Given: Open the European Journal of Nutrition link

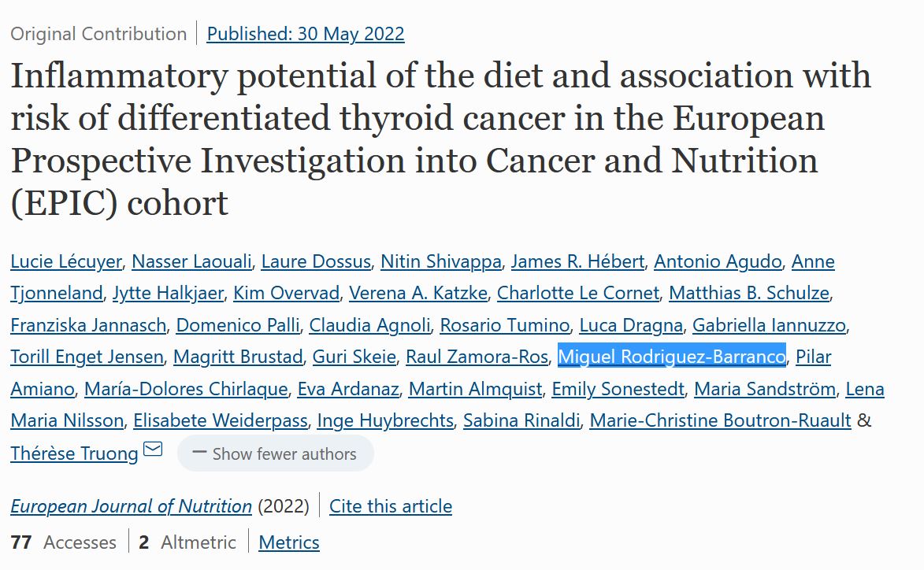Looking at the screenshot, I should (x=131, y=506).
